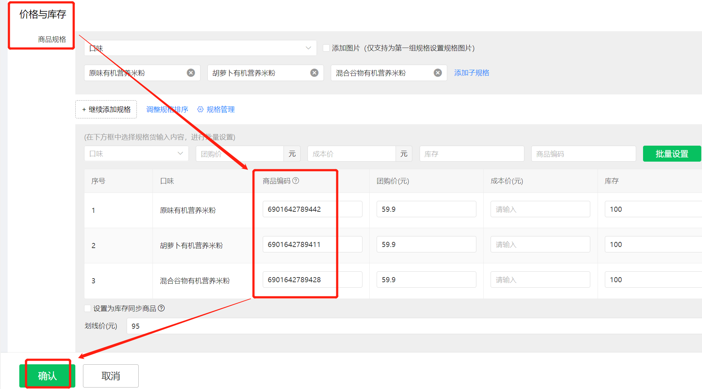Click the help icon beside 商品编码 header
Image resolution: width=702 pixels, height=389 pixels.
296,181
